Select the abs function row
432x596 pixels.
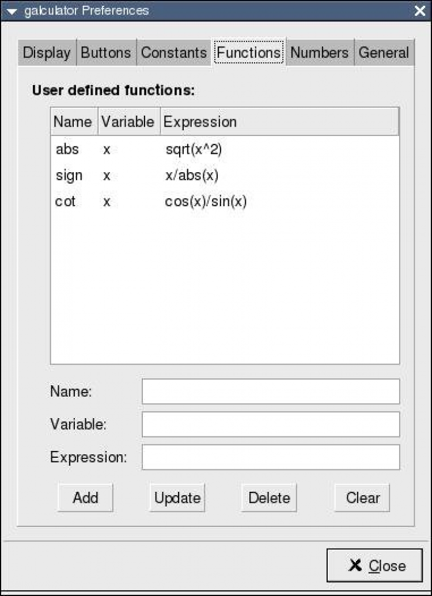coord(67,150)
